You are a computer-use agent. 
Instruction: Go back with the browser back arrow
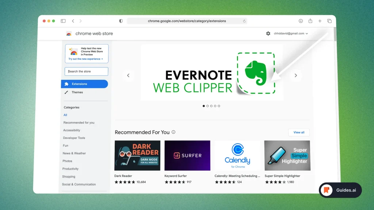click(x=73, y=21)
